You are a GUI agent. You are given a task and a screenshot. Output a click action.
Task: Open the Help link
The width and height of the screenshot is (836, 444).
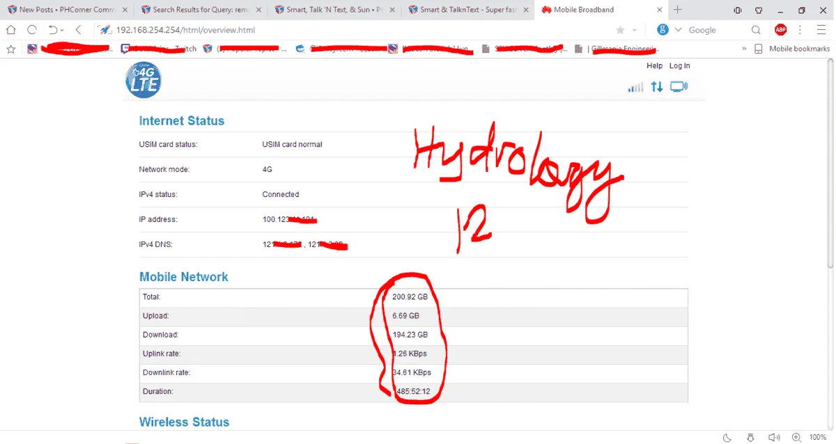[654, 65]
